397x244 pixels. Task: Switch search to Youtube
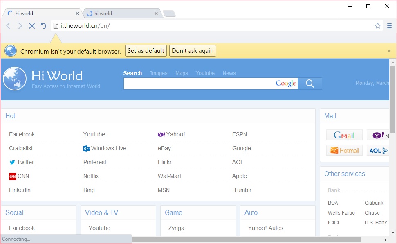click(205, 73)
